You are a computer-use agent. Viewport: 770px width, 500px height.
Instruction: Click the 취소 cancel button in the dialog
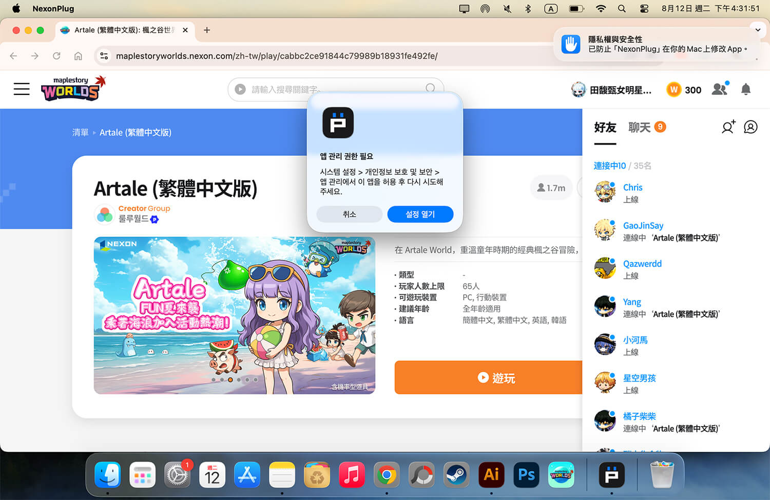click(349, 214)
